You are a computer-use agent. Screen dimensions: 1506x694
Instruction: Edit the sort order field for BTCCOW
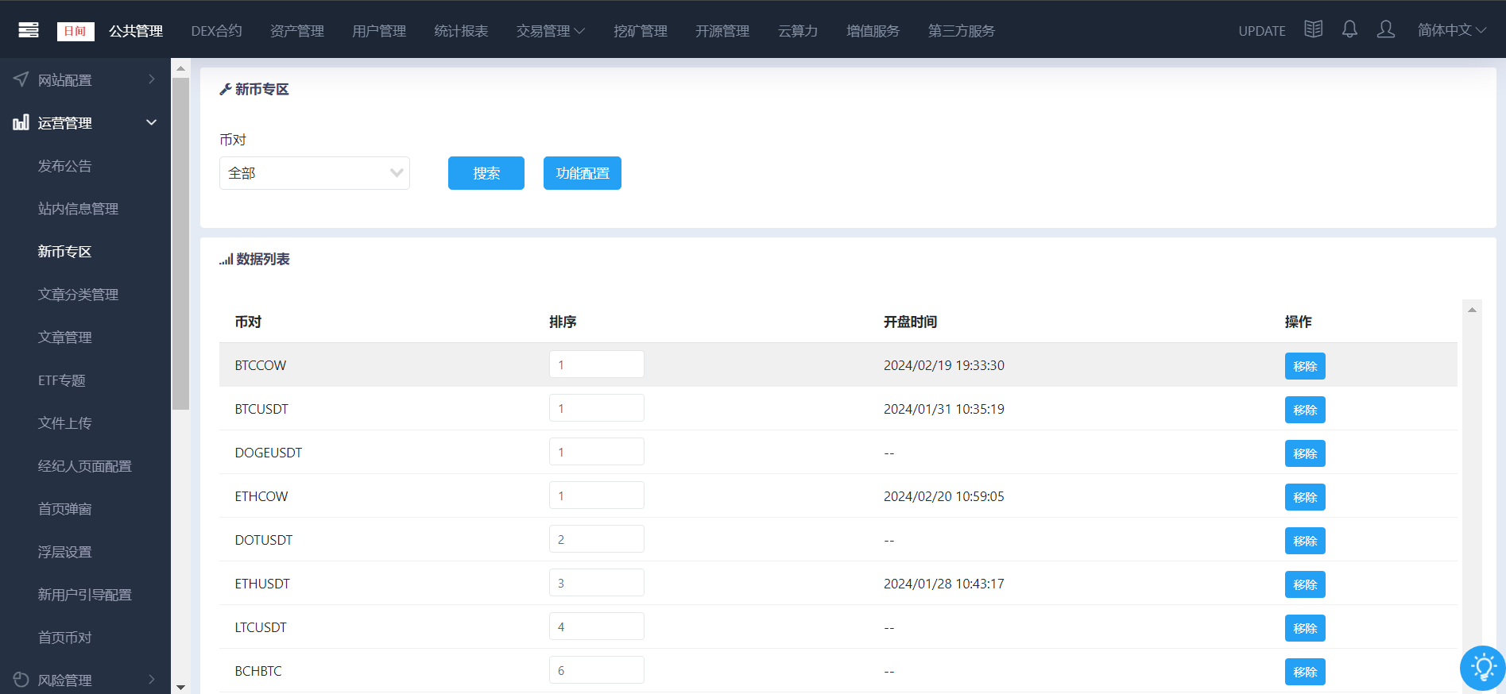coord(597,364)
